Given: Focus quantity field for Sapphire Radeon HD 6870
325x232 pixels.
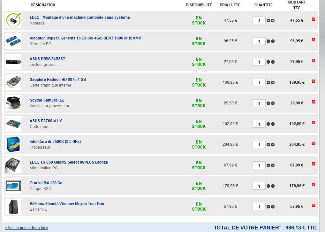Looking at the screenshot, I should click(x=259, y=82).
